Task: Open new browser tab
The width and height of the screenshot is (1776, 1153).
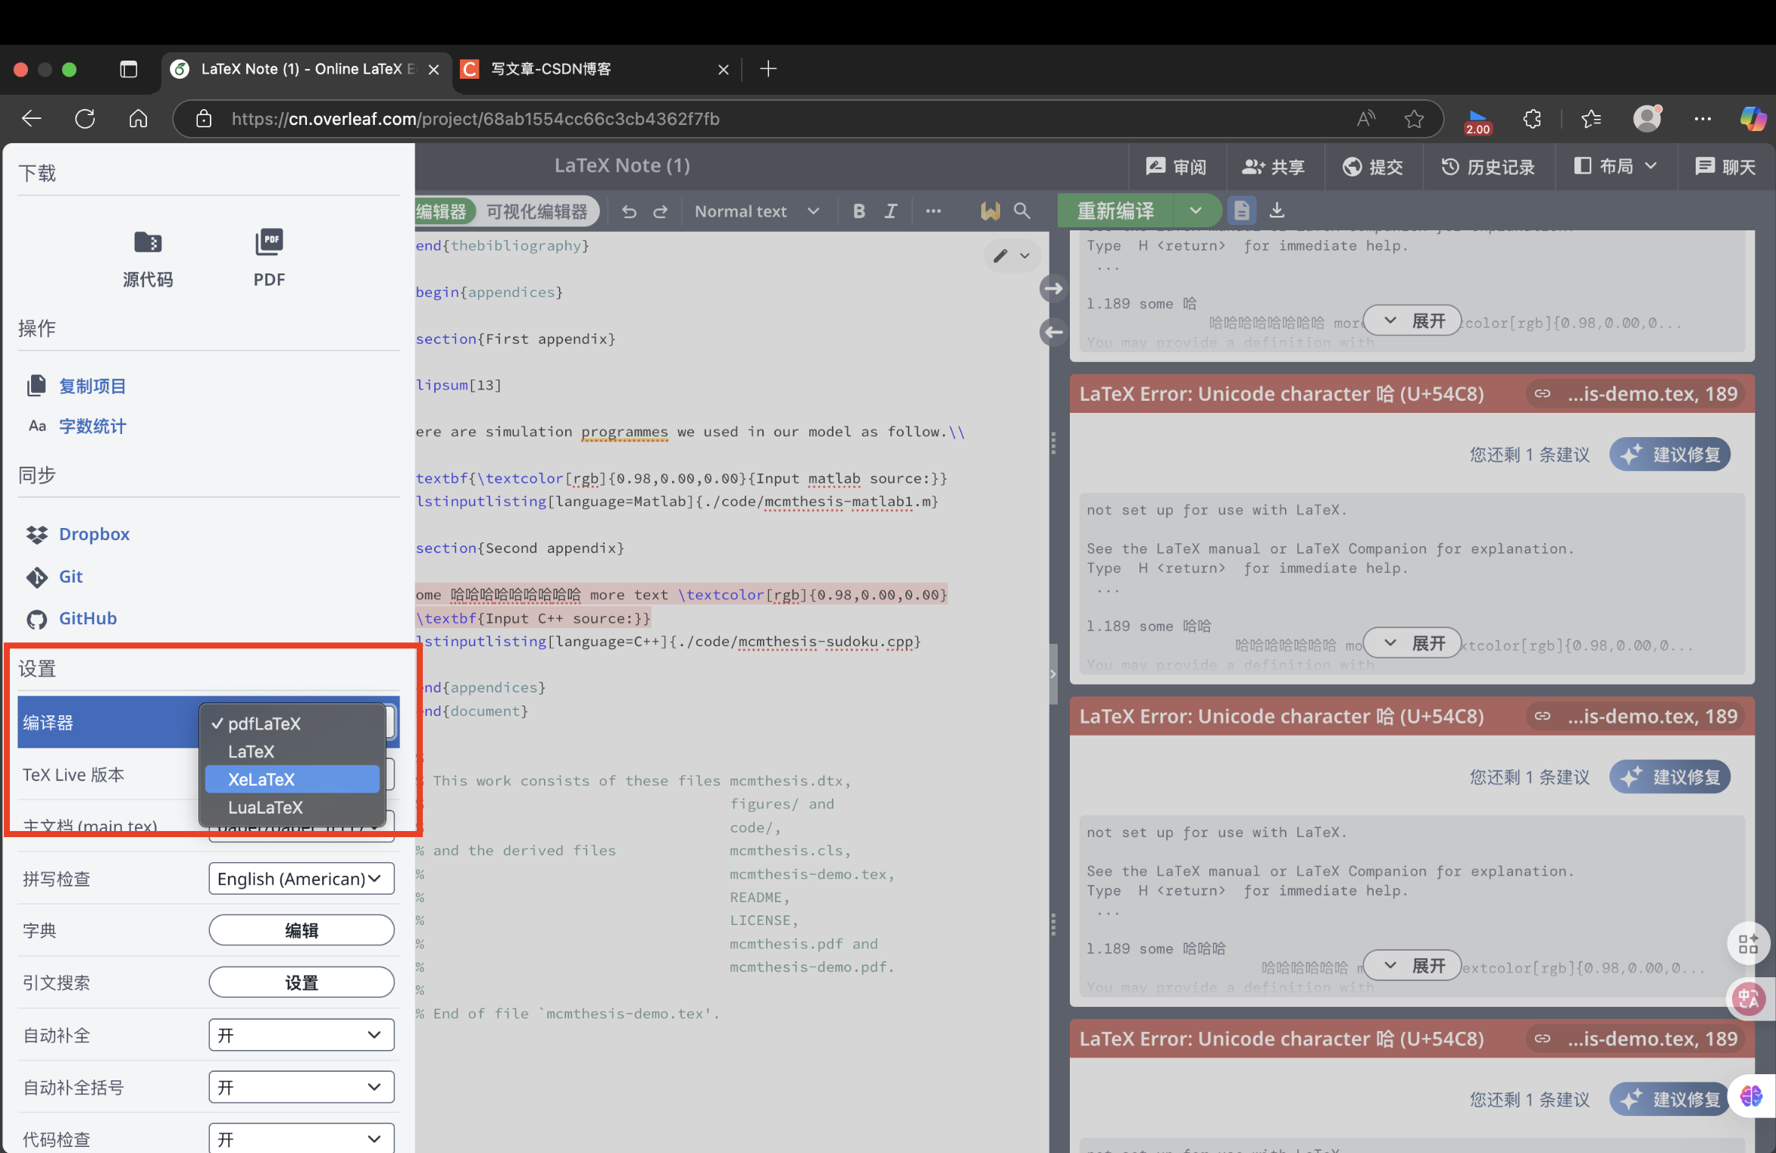Action: (x=768, y=69)
